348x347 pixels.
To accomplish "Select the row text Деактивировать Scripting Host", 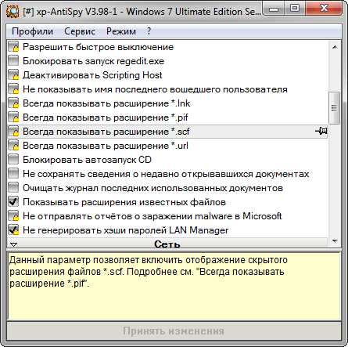I will point(92,75).
